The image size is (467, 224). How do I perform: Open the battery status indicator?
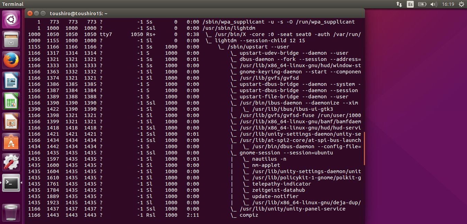click(422, 4)
